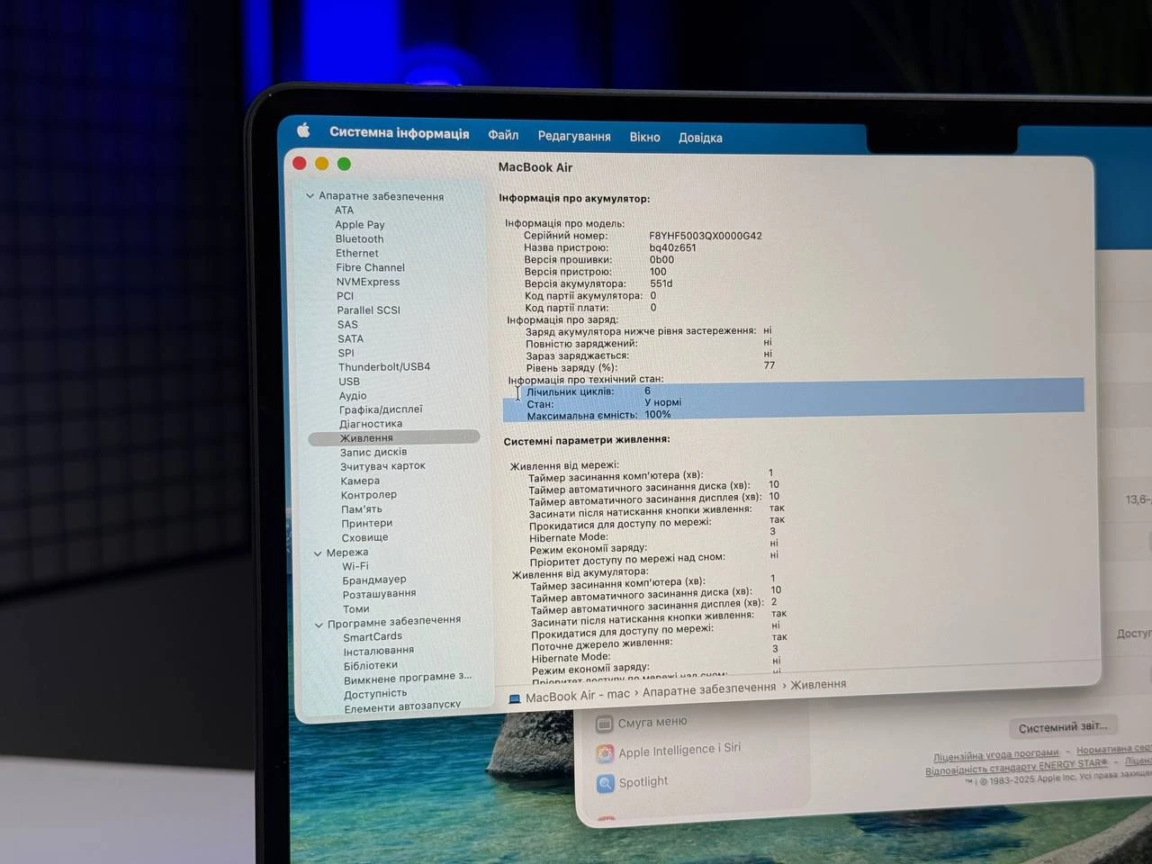
Task: Open the Файл menu
Action: (503, 134)
